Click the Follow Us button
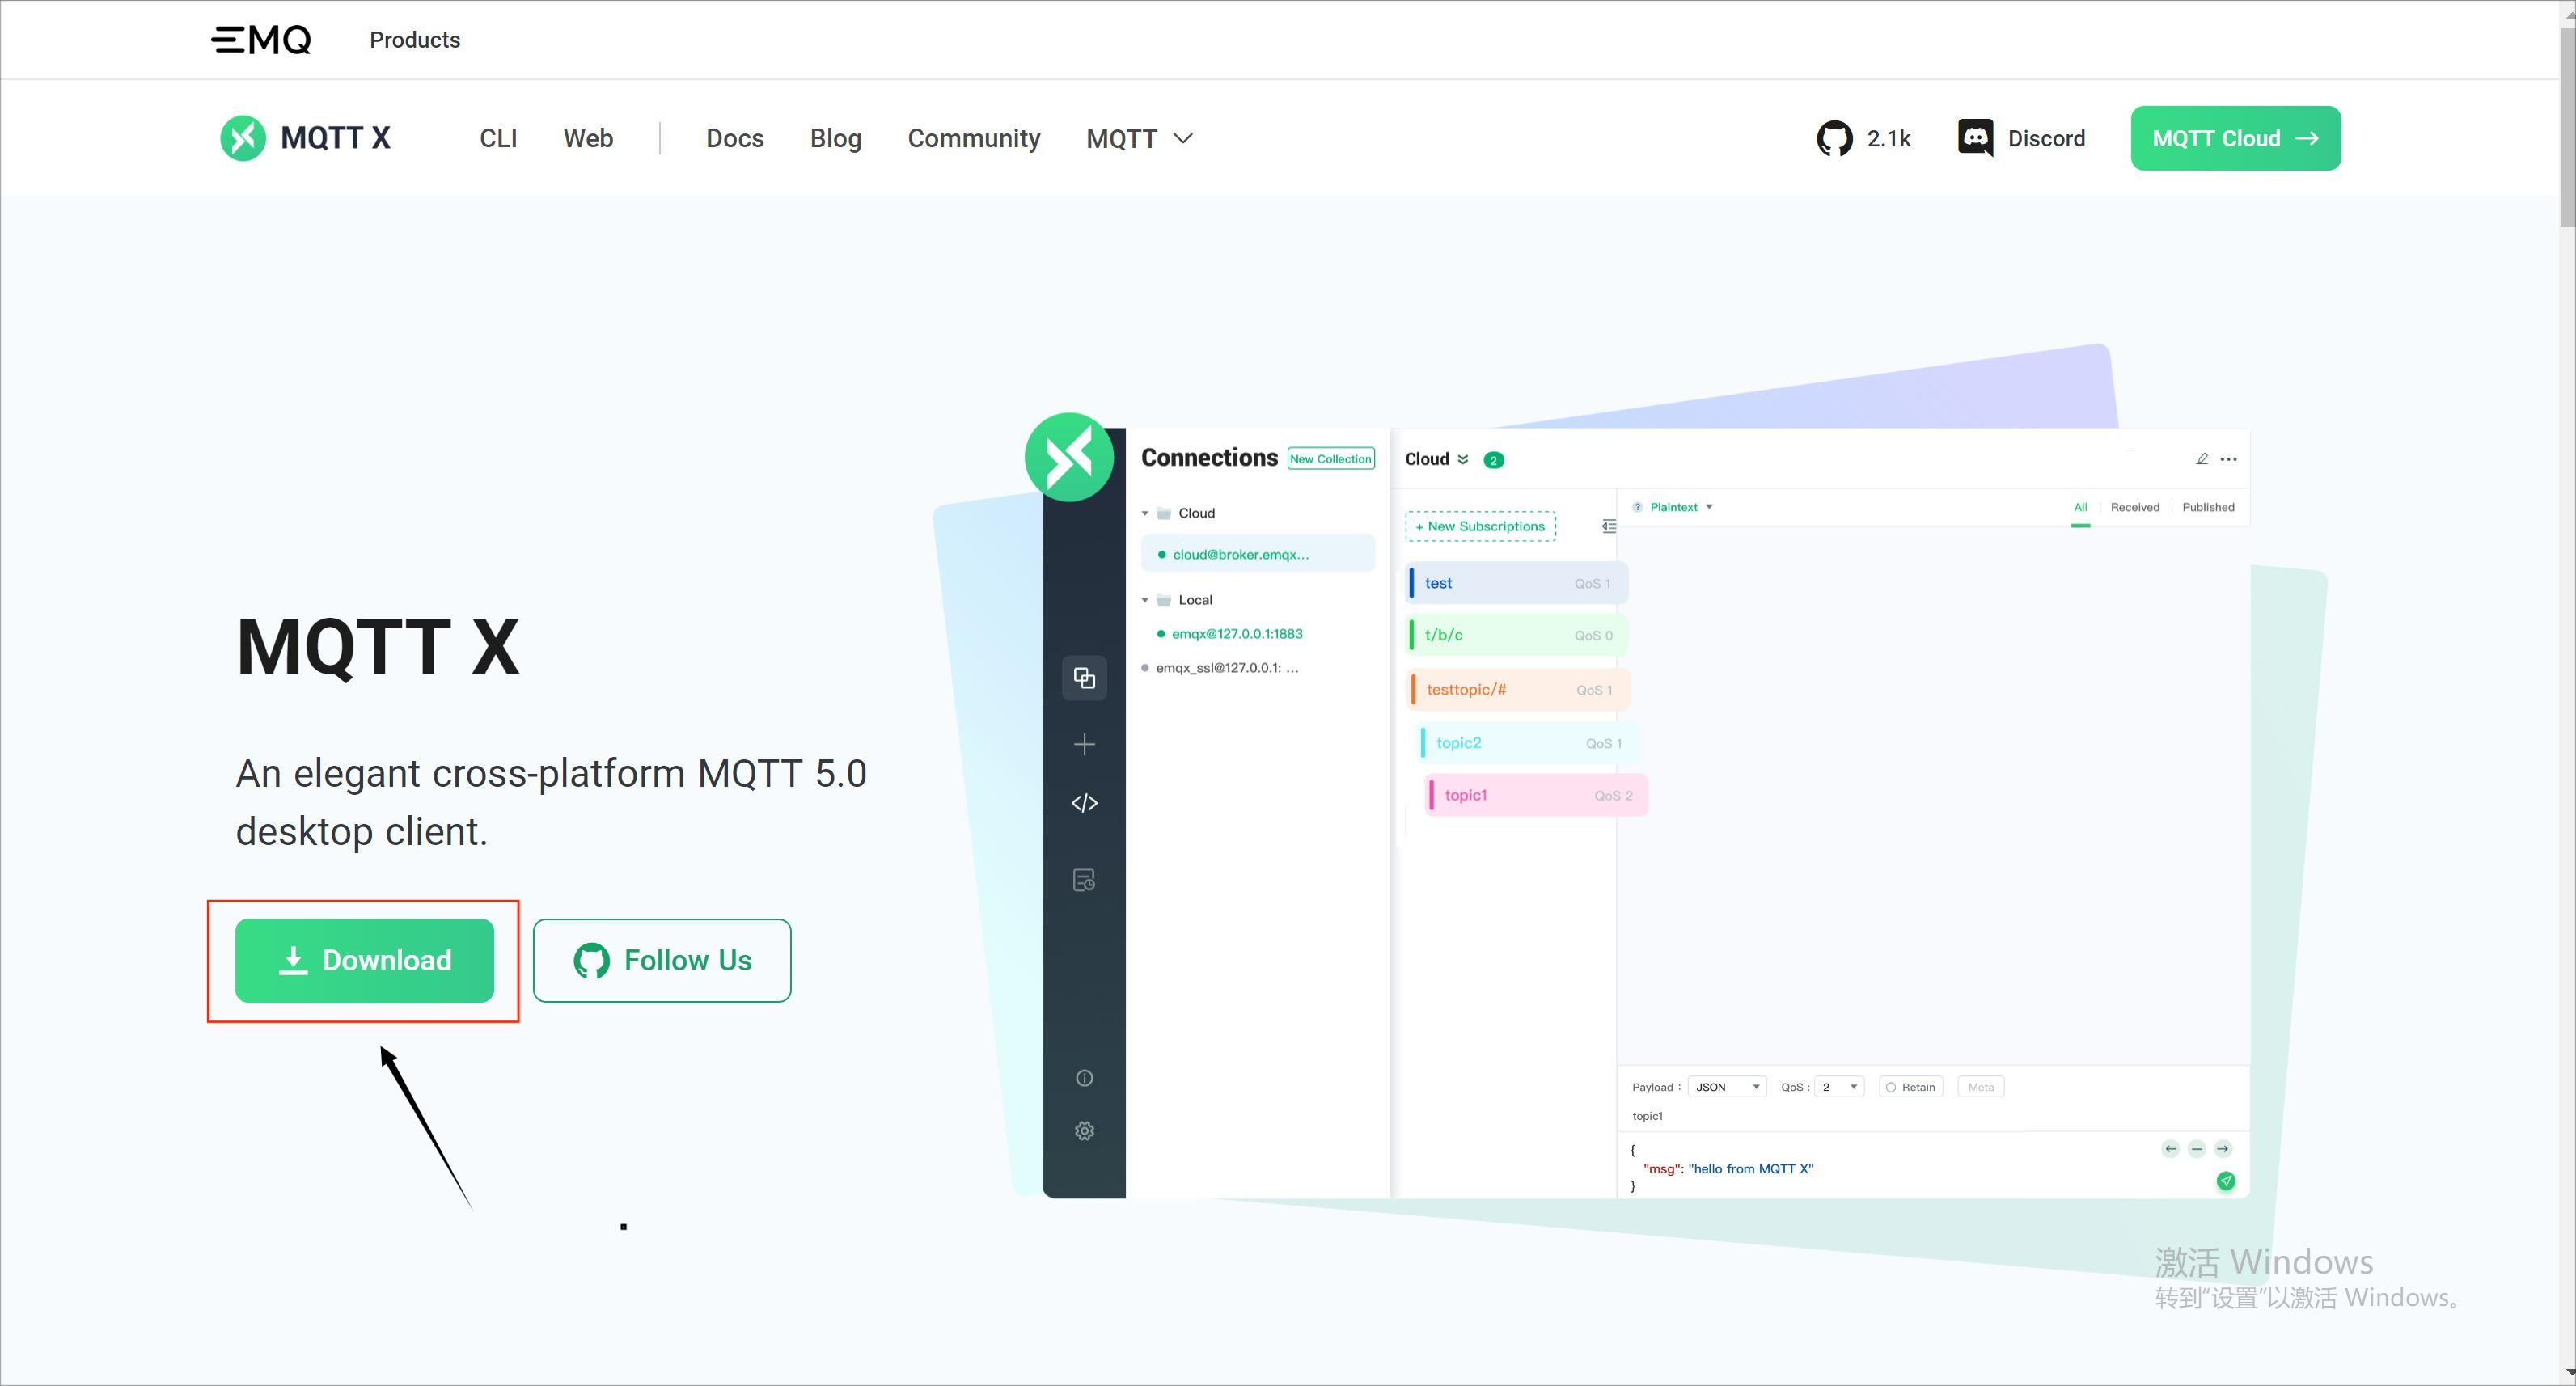This screenshot has width=2576, height=1386. tap(662, 960)
